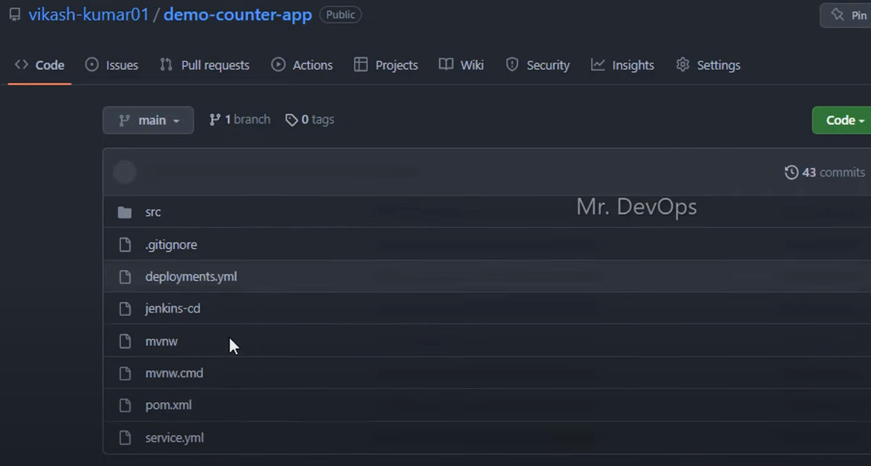View the 1 branch link

(x=240, y=119)
